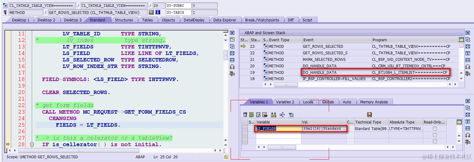Open the variables table layout column chooser icon

459,122
